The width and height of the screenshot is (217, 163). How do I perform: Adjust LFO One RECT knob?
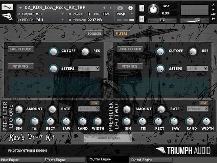pos(50,121)
